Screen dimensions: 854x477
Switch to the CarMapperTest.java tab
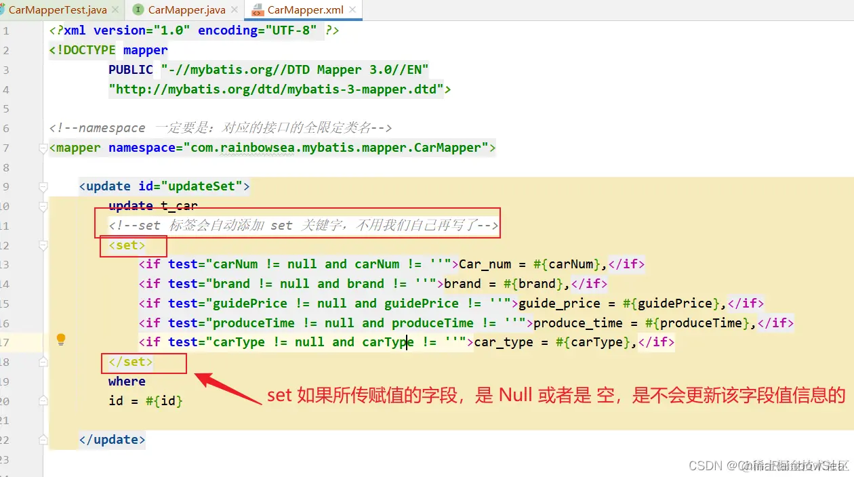[x=58, y=10]
